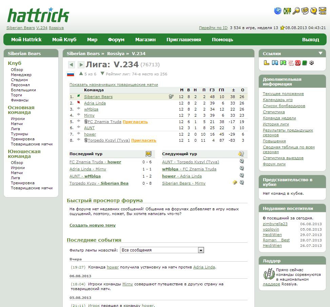Click Rossiya in the breadcrumb header
Viewport: 330px width, 307px height.
[116, 53]
